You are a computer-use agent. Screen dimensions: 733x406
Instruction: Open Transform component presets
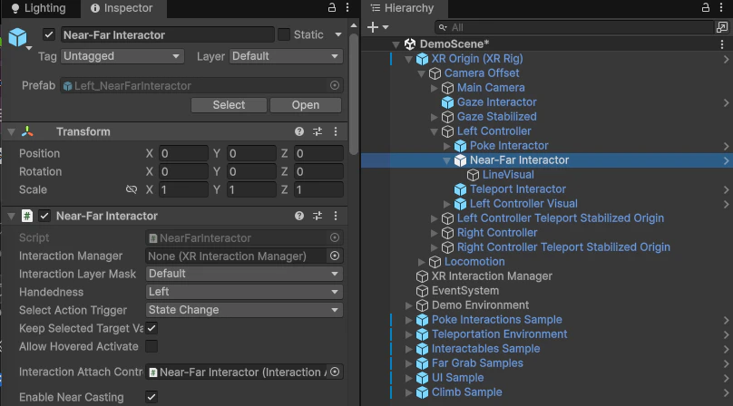[x=318, y=131]
